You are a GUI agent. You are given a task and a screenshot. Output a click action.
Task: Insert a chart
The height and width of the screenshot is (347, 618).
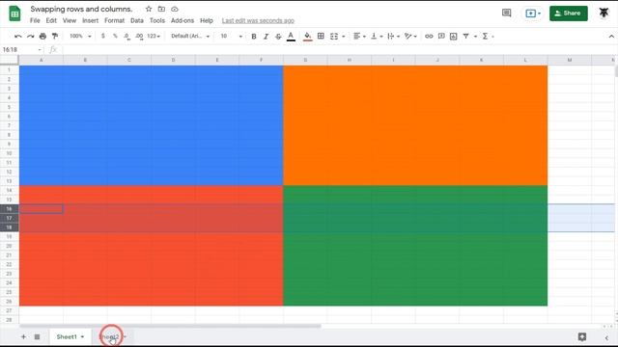click(454, 37)
